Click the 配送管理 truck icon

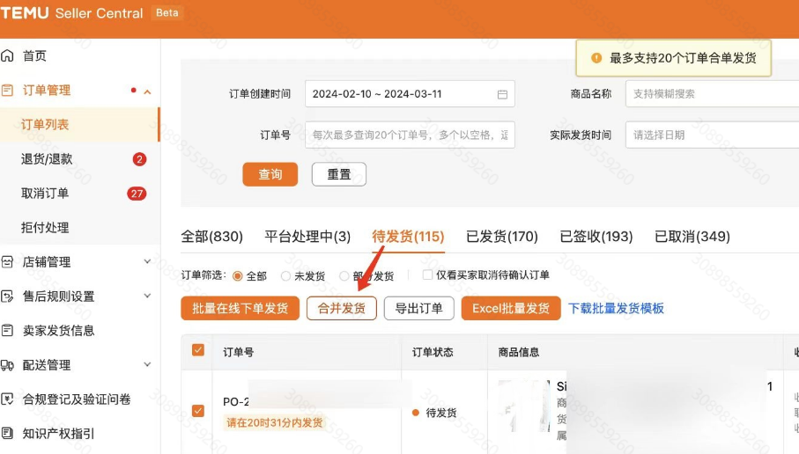click(8, 365)
